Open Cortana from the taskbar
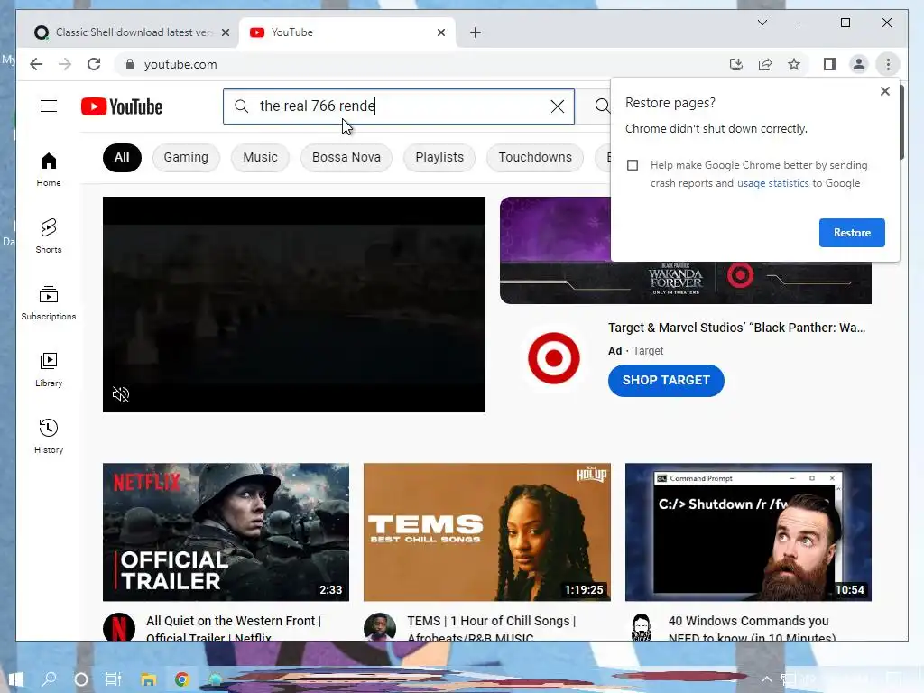 pos(81,679)
